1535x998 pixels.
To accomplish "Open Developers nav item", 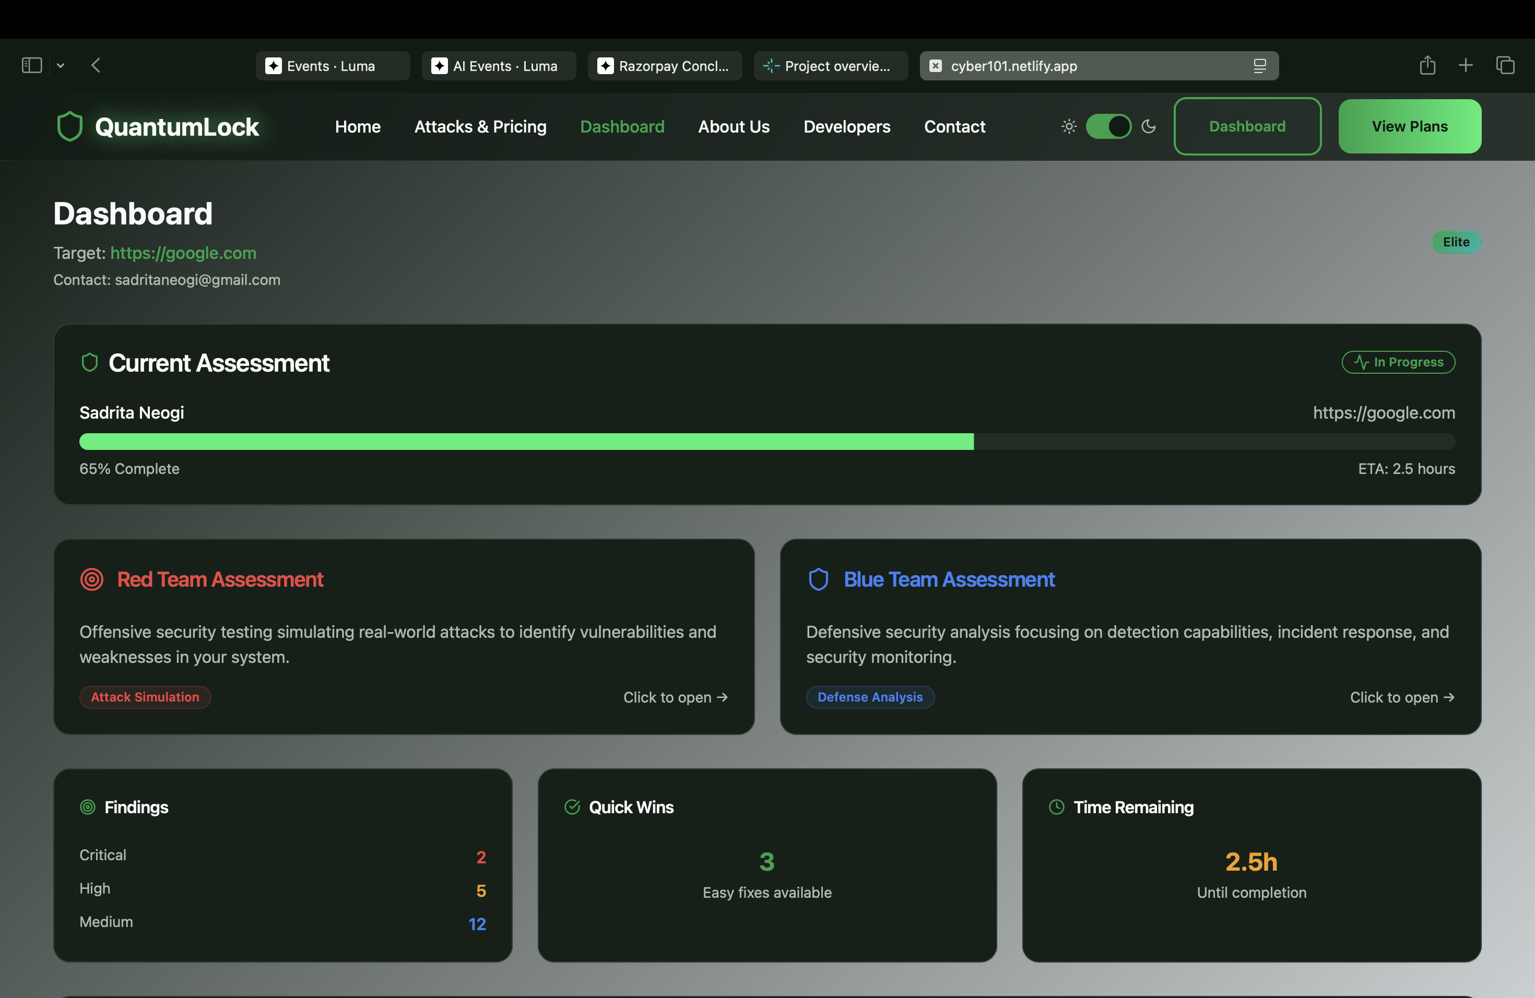I will pyautogui.click(x=847, y=126).
